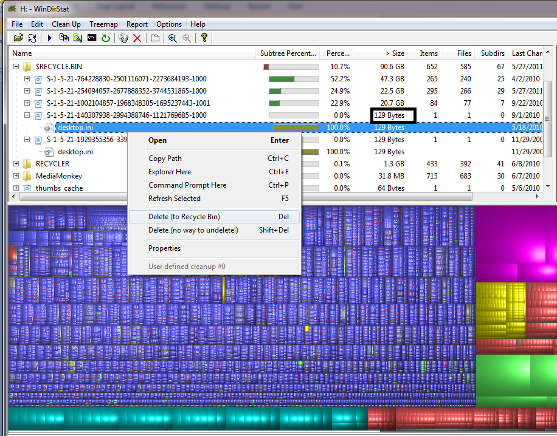Collapse the S-1-5-21-1929355356 node

(x=27, y=140)
